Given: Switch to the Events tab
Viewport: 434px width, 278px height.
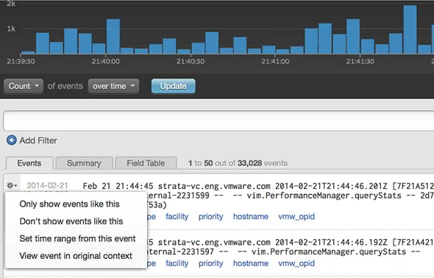Looking at the screenshot, I should [29, 163].
